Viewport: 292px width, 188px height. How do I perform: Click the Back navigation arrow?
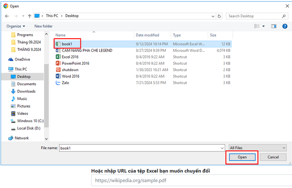tap(7, 16)
